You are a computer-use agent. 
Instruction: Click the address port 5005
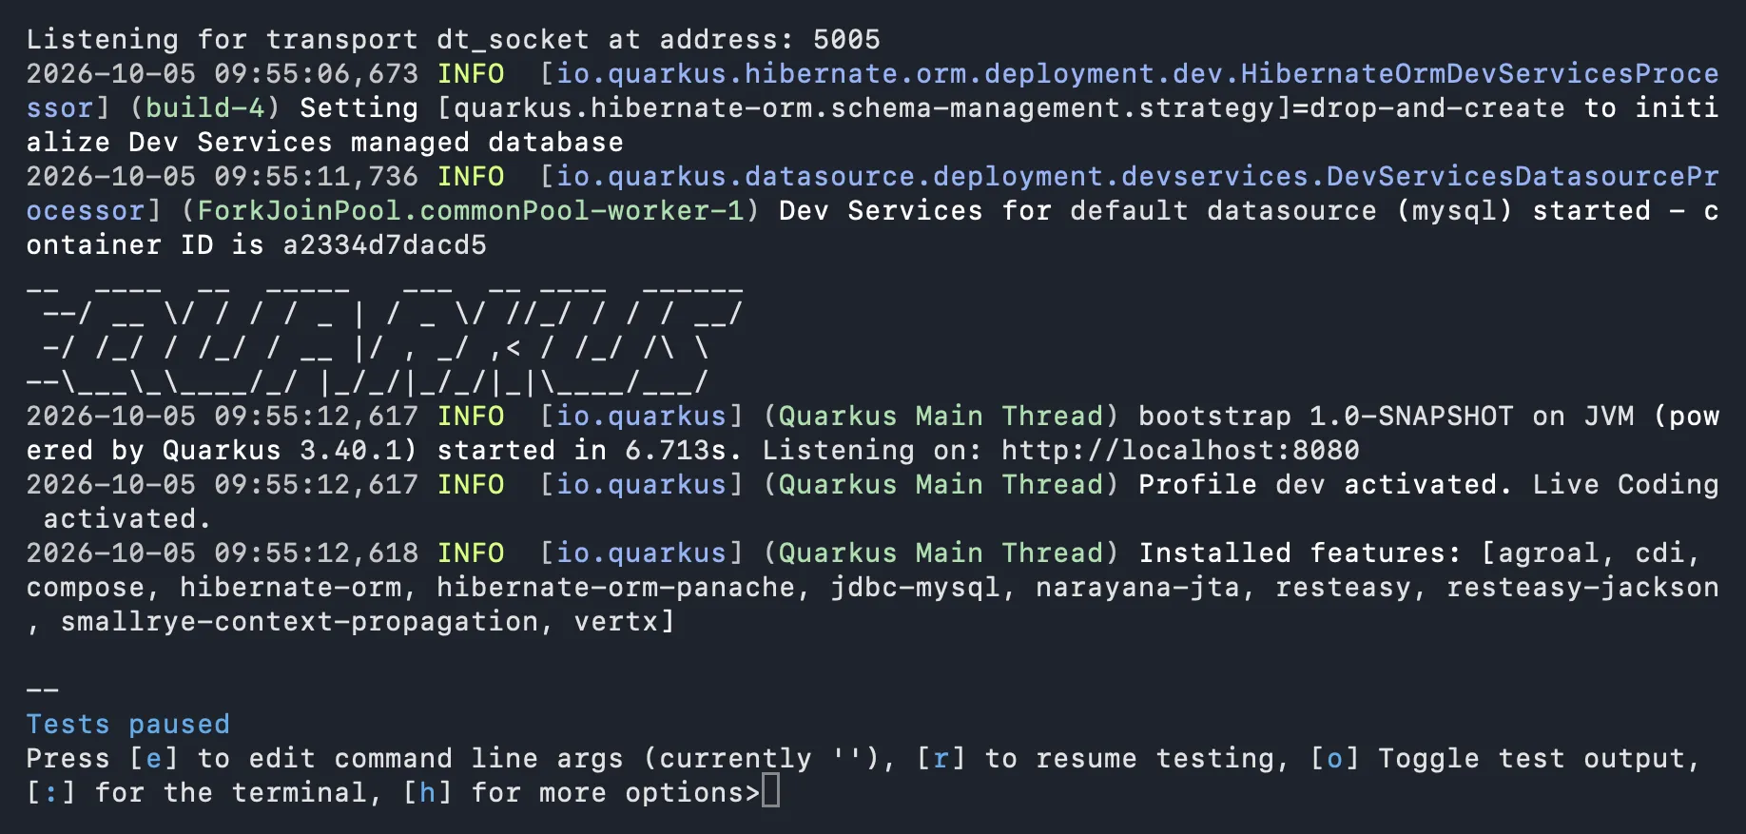point(847,39)
